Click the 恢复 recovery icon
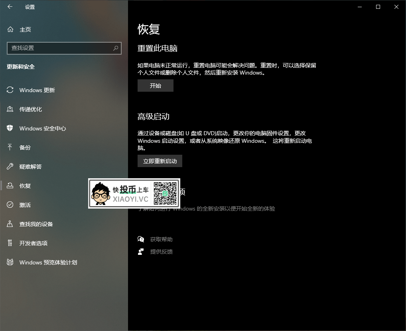 click(10, 185)
